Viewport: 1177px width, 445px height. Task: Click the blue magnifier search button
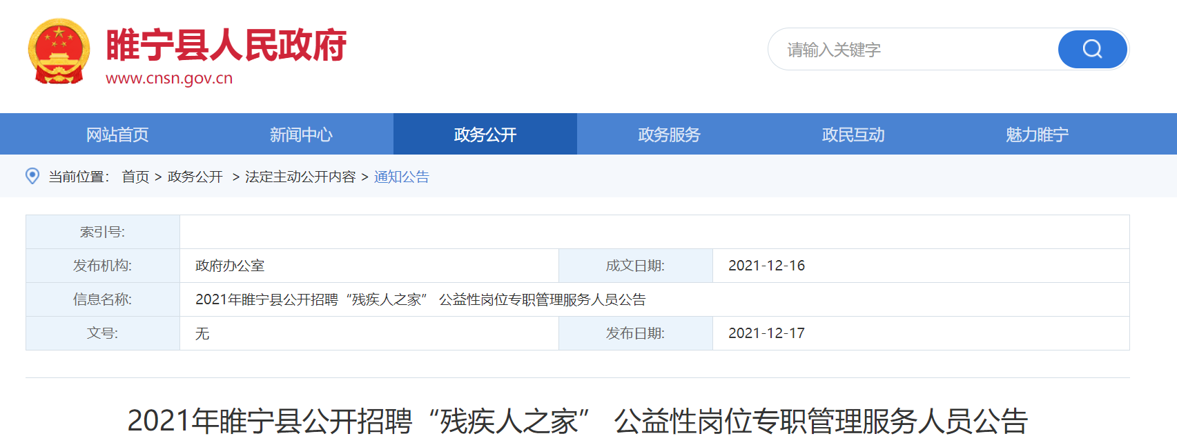[1092, 49]
